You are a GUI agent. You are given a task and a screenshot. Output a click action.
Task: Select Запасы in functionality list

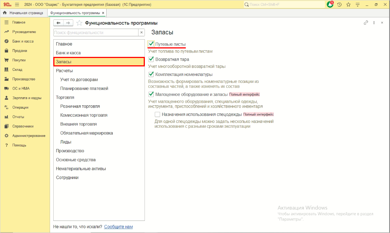pos(99,62)
